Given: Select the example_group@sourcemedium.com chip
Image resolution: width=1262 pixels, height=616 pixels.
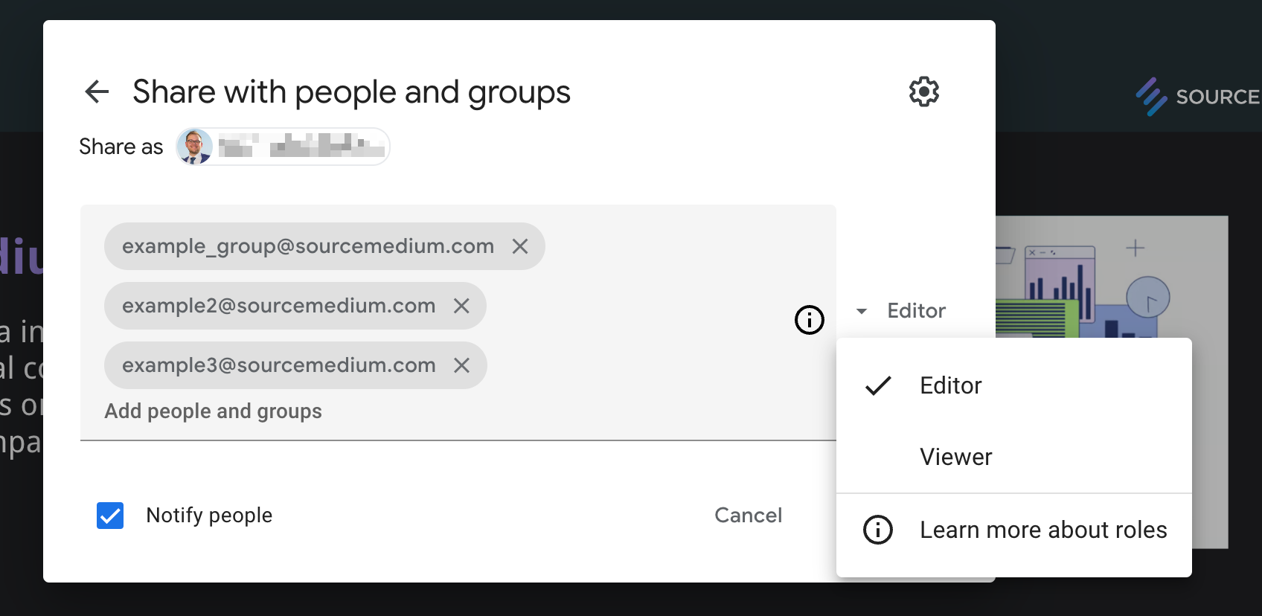Looking at the screenshot, I should pos(307,246).
